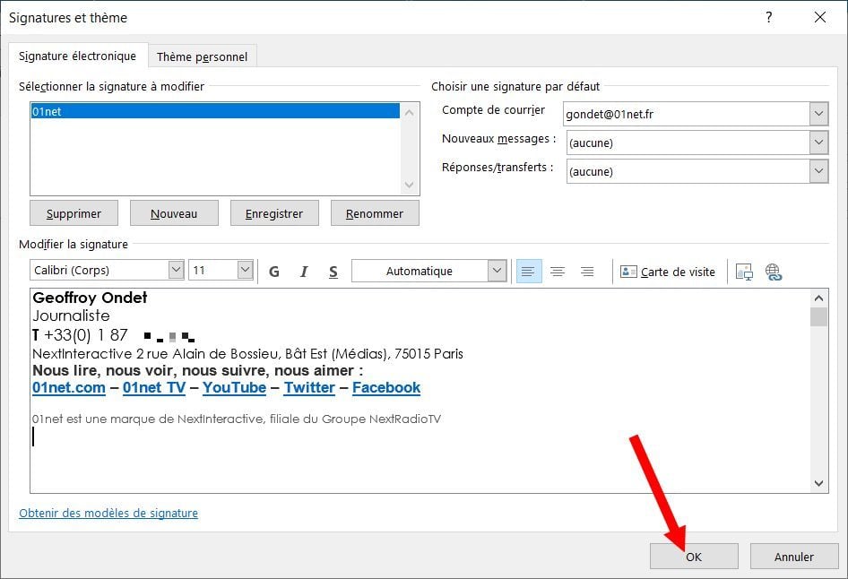
Task: Click the 01net.com link in signature
Action: tap(69, 387)
